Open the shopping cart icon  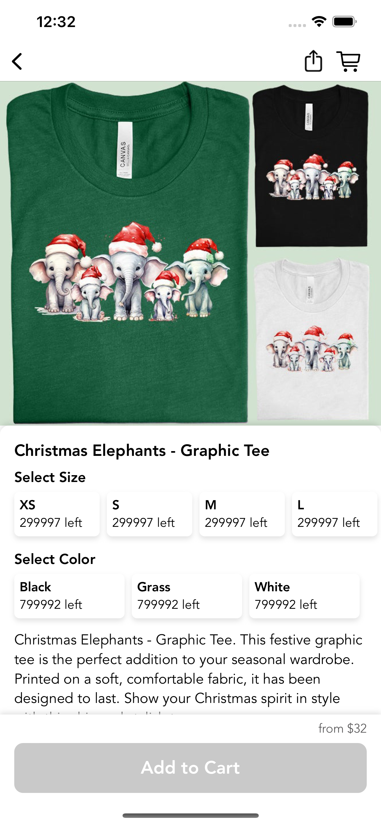pos(348,61)
